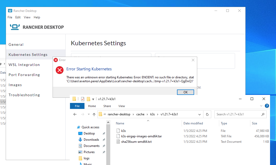276x165 pixels.
Task: Click the navigation pane scrollbar up arrow
Action: click(x=108, y=122)
